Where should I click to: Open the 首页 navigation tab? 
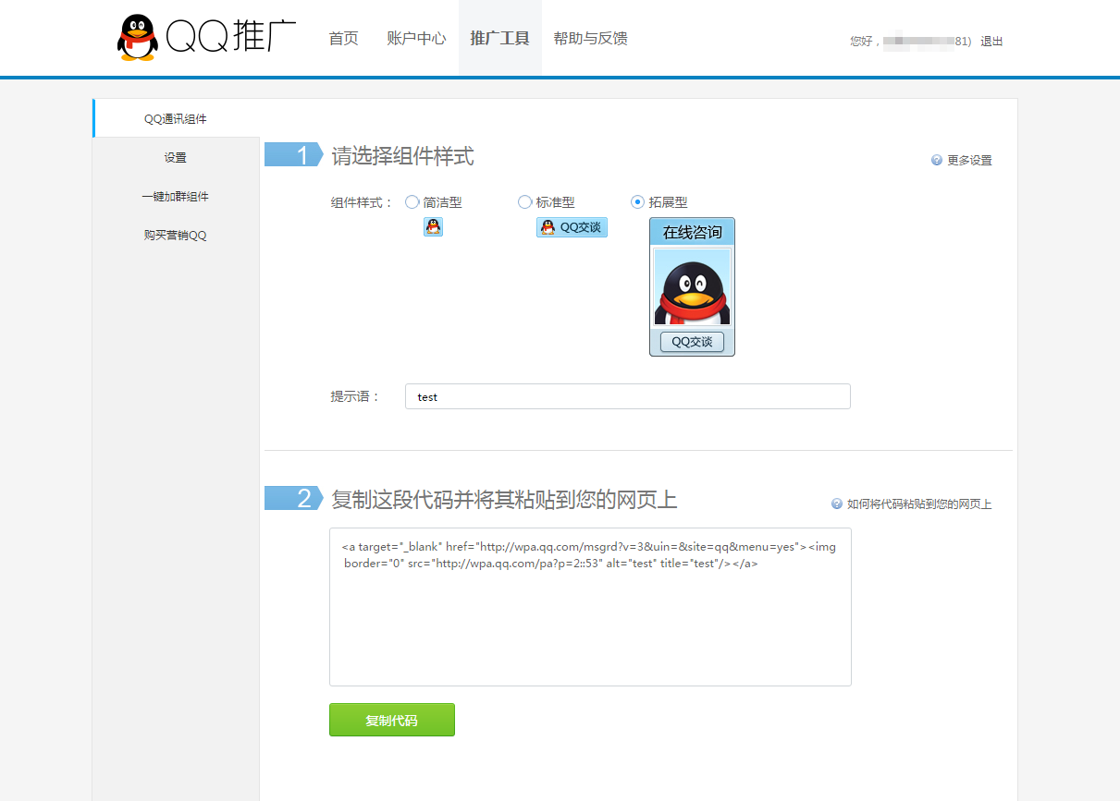pos(344,39)
